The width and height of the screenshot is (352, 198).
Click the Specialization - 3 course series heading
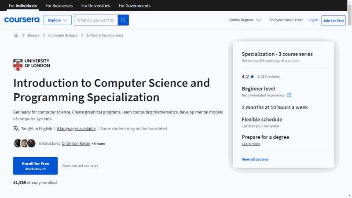click(277, 54)
